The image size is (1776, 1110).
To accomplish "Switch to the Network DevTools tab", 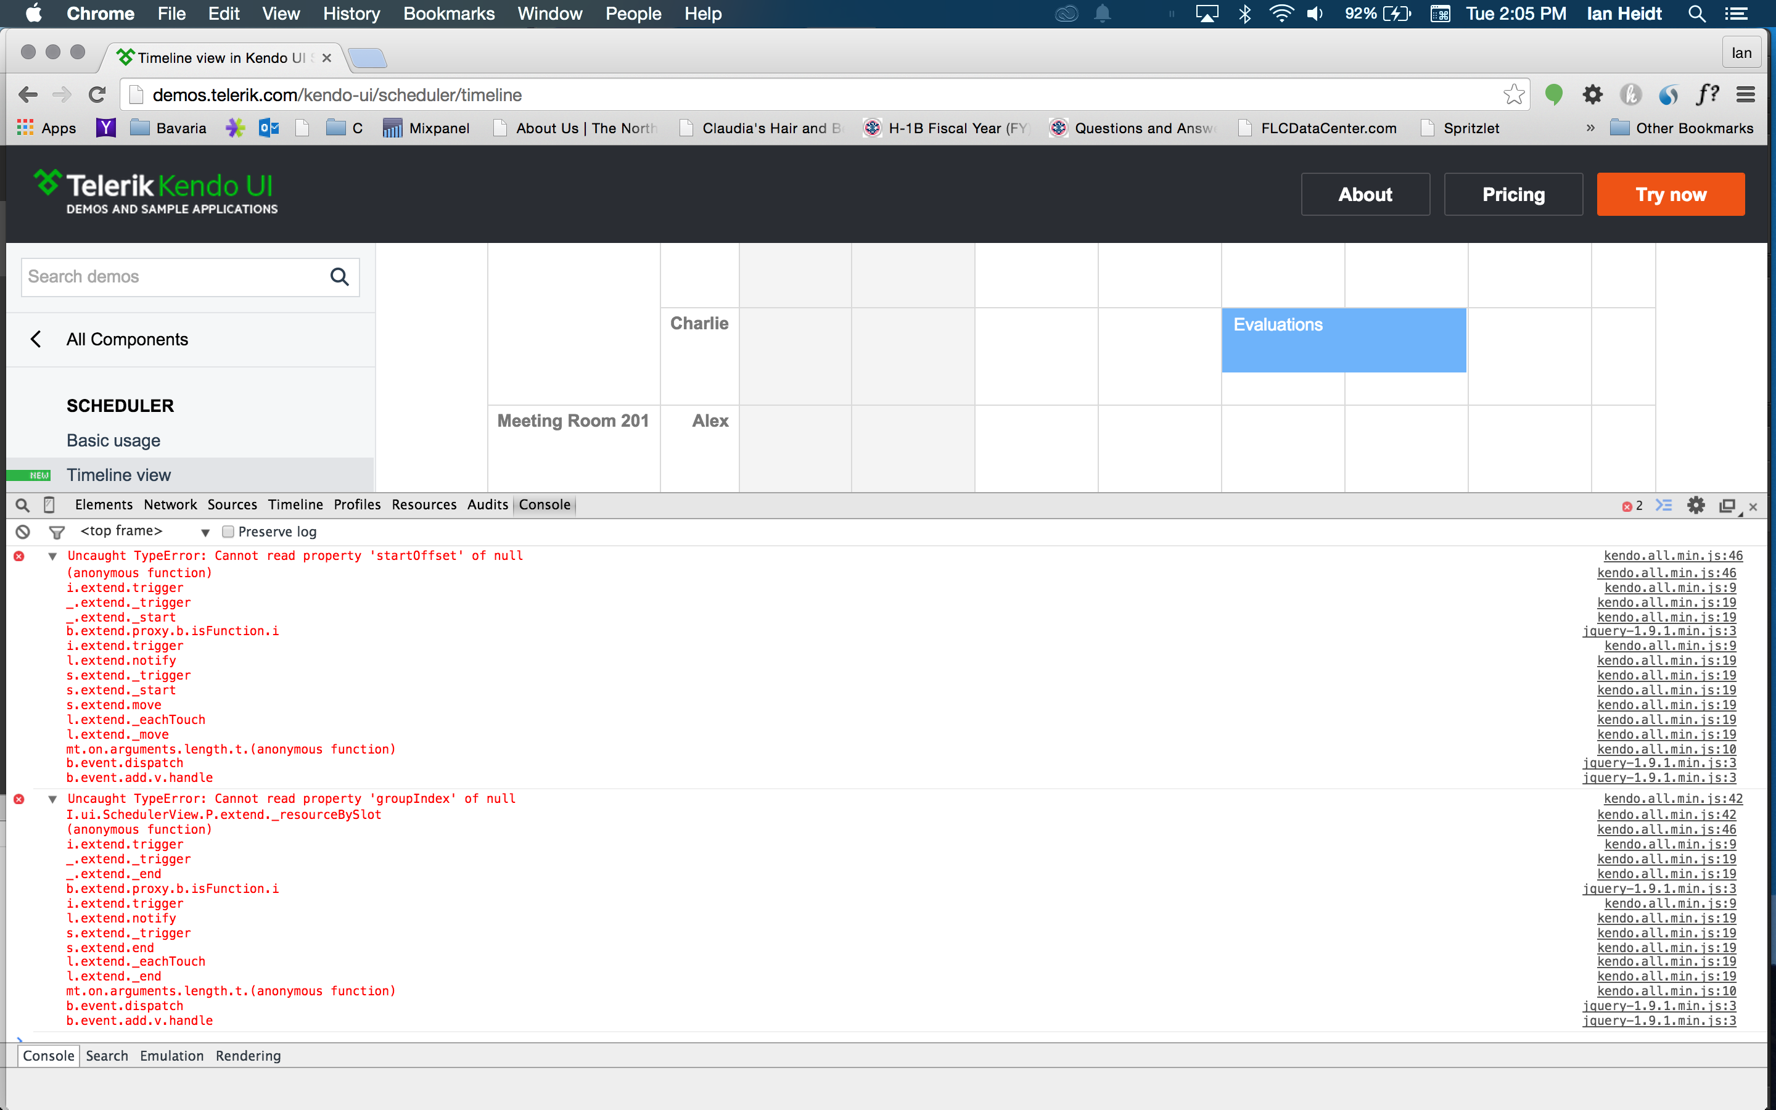I will tap(170, 505).
